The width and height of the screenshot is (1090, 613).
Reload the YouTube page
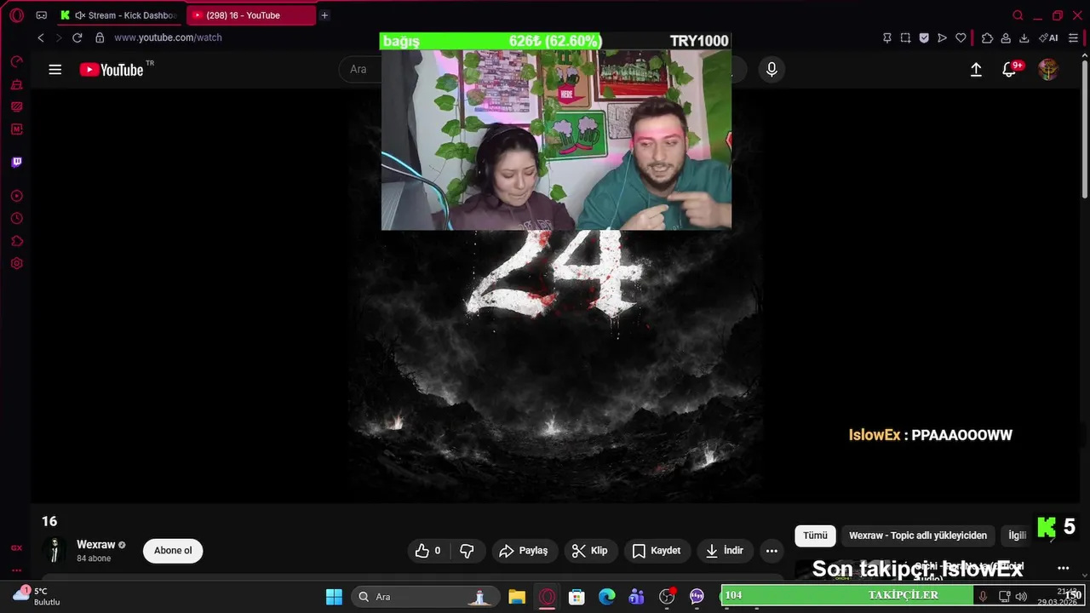[77, 37]
